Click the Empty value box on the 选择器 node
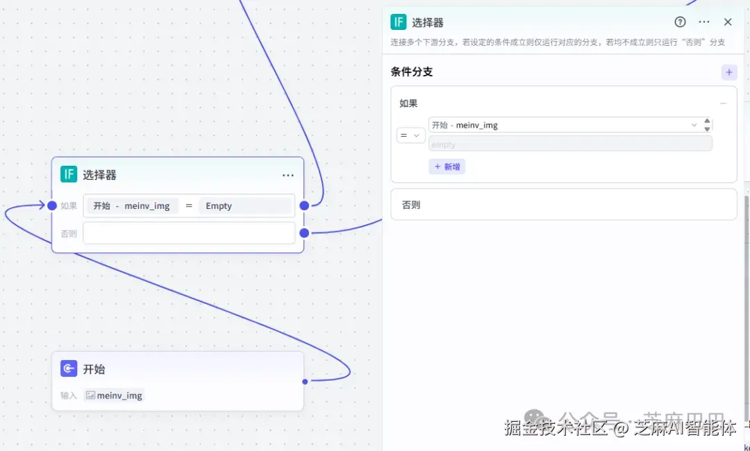This screenshot has width=750, height=451. pyautogui.click(x=246, y=205)
